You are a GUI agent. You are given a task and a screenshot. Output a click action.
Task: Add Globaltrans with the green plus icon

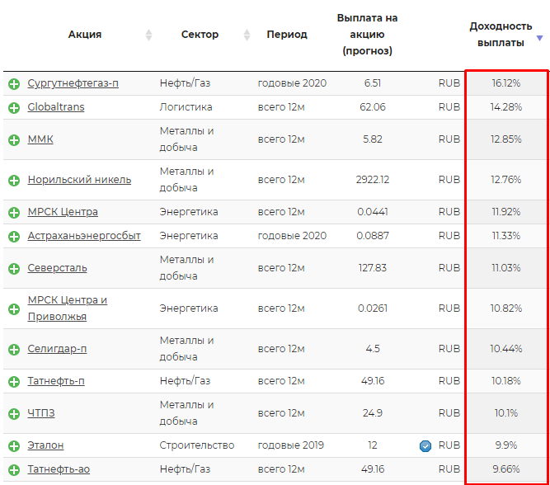[14, 108]
